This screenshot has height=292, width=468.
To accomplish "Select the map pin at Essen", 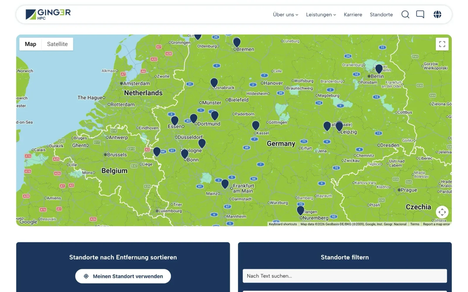I will [175, 121].
